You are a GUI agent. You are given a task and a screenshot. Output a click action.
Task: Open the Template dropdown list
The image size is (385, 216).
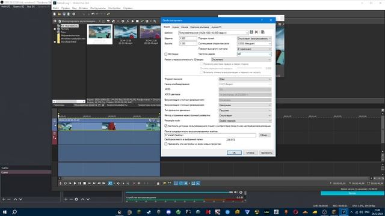(247, 33)
